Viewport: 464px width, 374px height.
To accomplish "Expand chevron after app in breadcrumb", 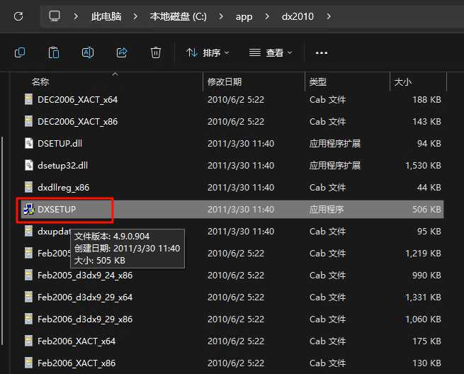I will 267,16.
